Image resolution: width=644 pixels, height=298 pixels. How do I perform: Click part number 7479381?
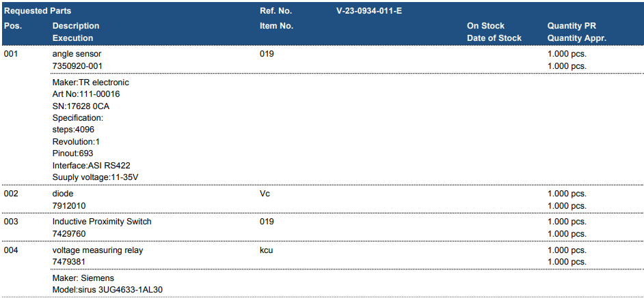click(69, 262)
